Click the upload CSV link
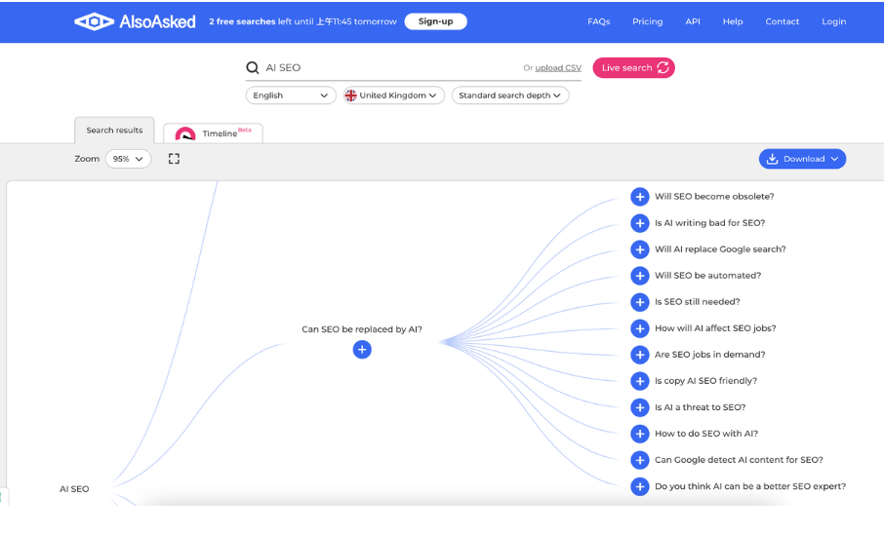This screenshot has width=884, height=533. click(x=557, y=68)
